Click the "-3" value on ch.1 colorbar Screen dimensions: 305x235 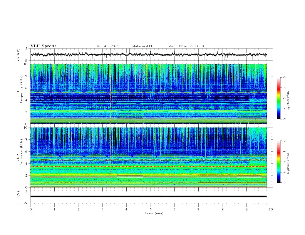[x=284, y=77]
